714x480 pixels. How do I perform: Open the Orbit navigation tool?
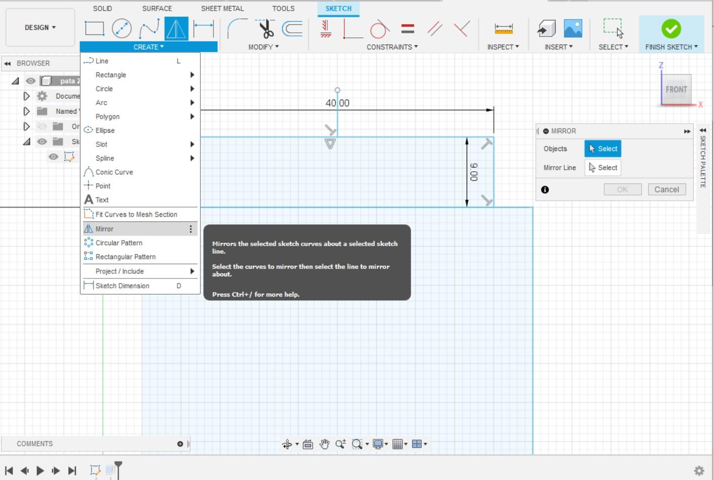(287, 444)
